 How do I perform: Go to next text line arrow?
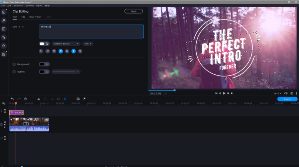pos(23,27)
